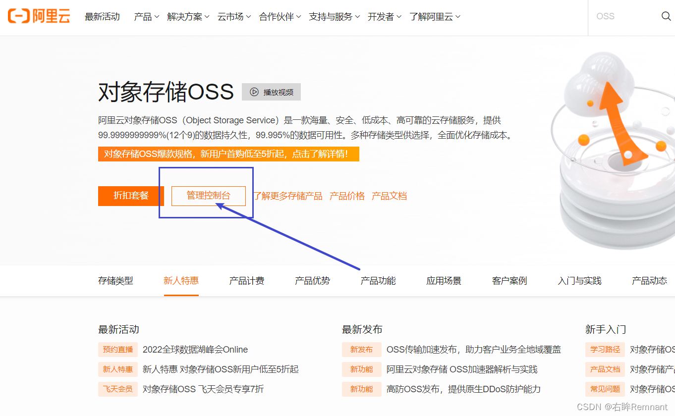Open the 最新活动 nav item
The height and width of the screenshot is (416, 675).
pyautogui.click(x=102, y=17)
